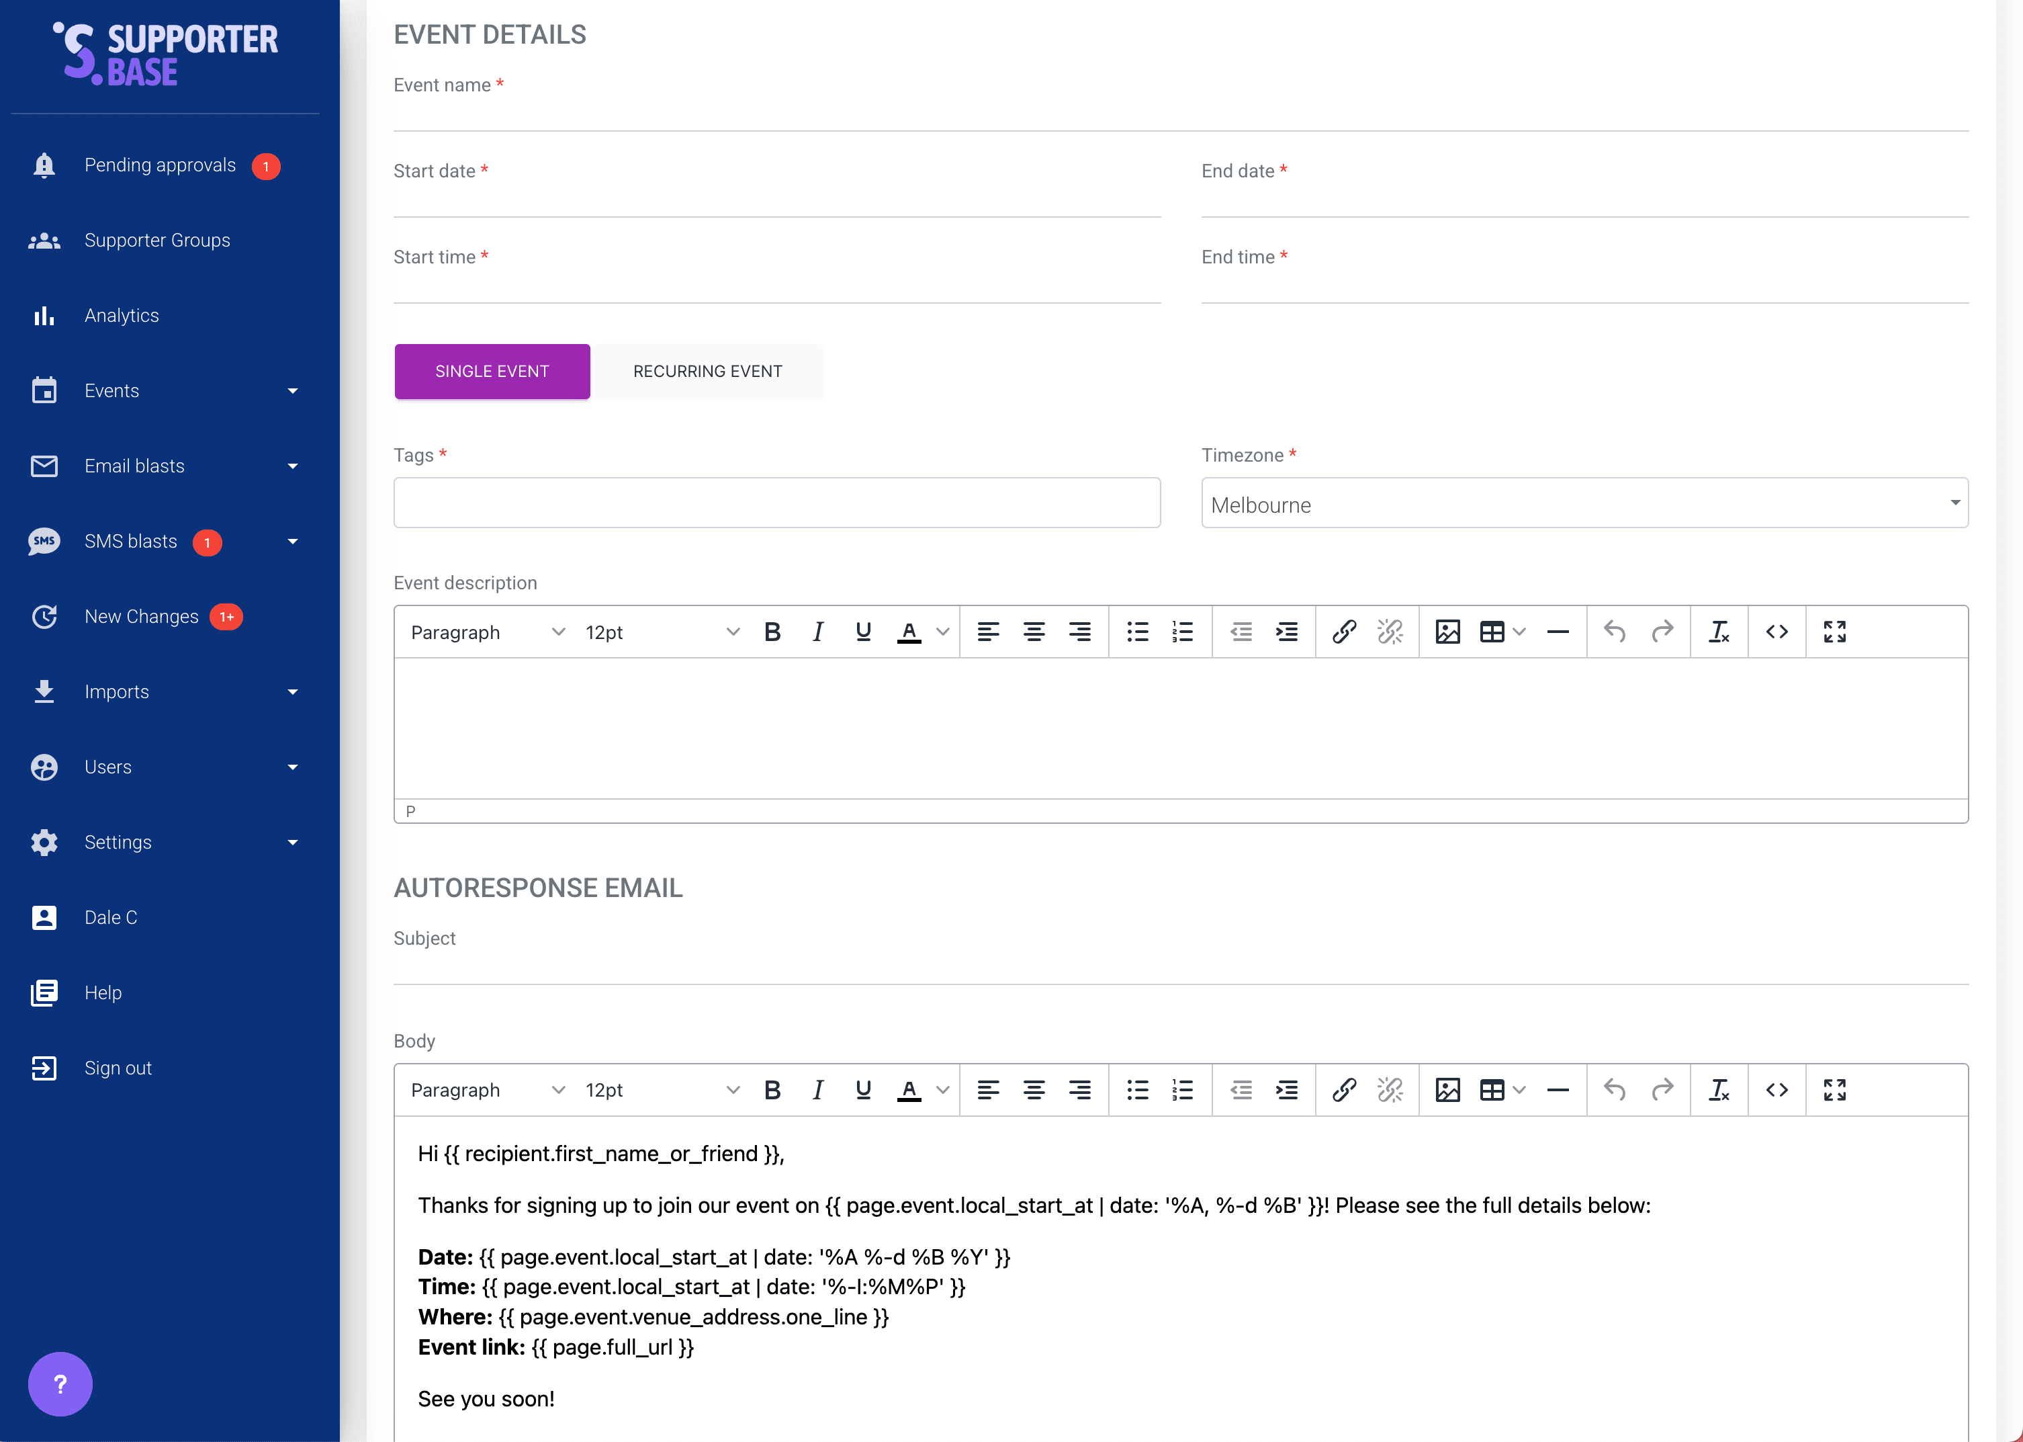Undo last change in Body editor
This screenshot has width=2023, height=1442.
click(1615, 1089)
